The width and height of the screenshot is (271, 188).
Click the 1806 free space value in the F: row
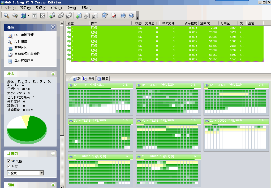coord(233,41)
